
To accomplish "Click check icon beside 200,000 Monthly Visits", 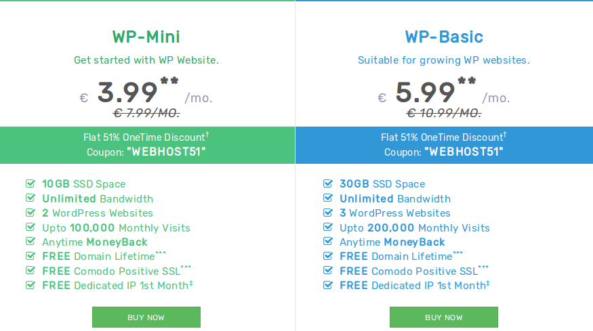I will coord(328,227).
